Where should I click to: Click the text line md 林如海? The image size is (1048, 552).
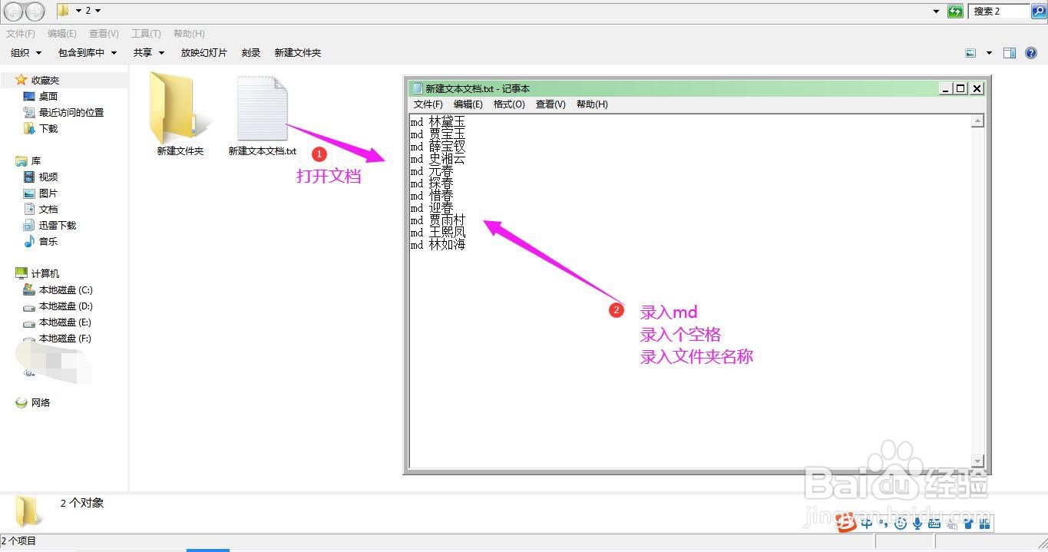[438, 245]
